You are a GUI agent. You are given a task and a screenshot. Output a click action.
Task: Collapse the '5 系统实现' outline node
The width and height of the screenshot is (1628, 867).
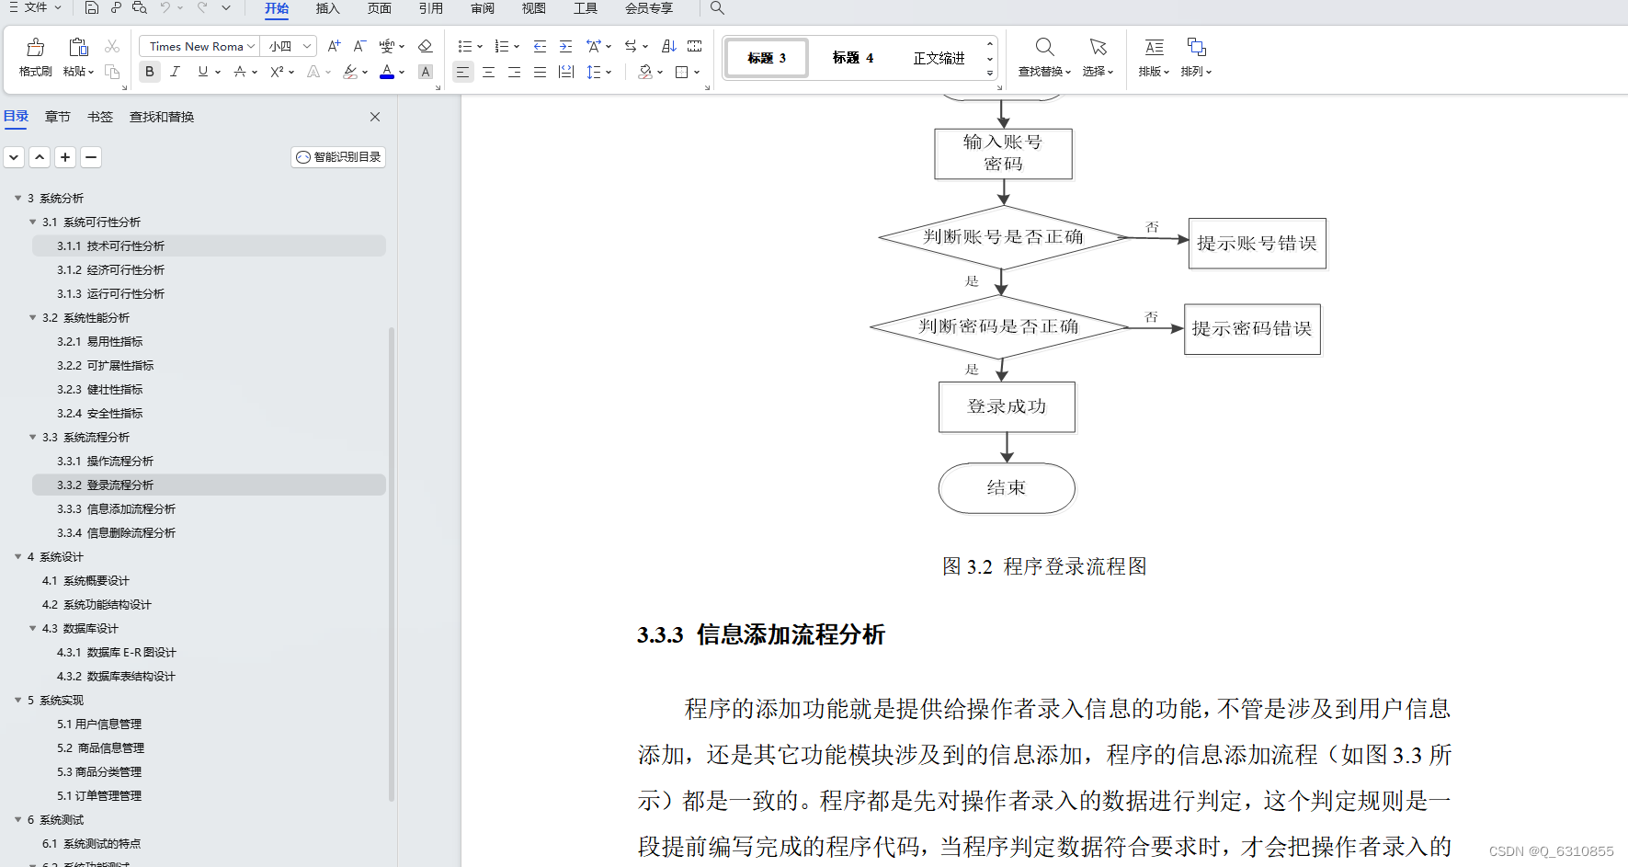click(17, 700)
